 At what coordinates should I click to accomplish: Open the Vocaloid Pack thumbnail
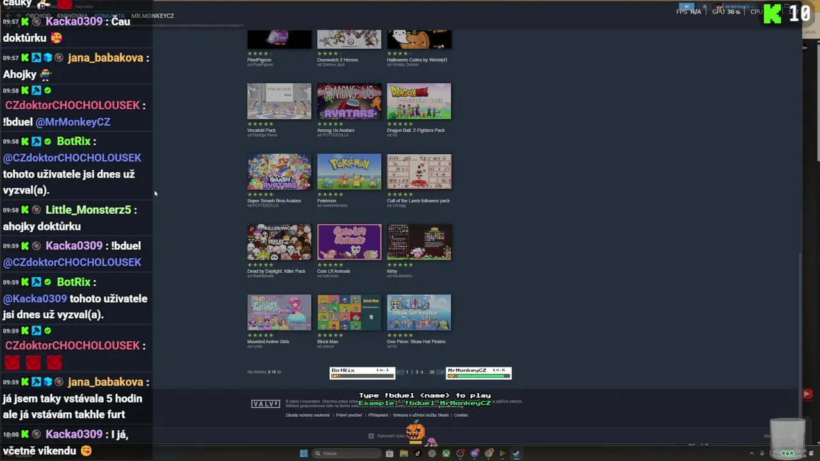279,101
